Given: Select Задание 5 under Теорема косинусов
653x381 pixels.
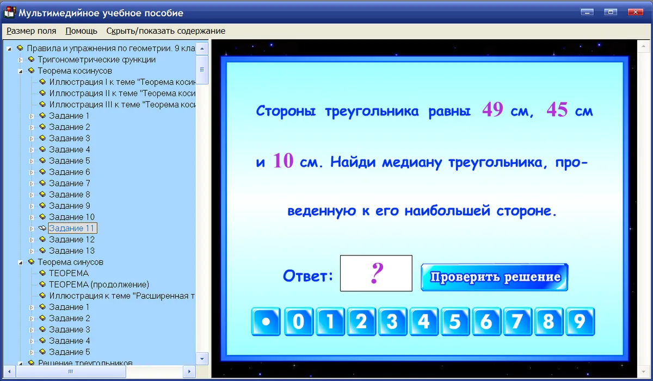Looking at the screenshot, I should 70,160.
